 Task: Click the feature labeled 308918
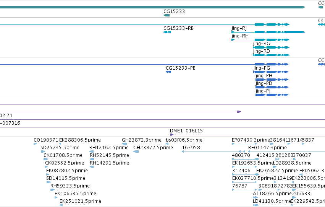(268, 186)
